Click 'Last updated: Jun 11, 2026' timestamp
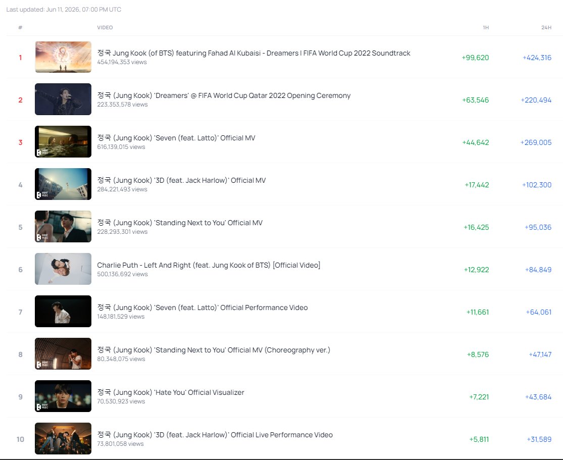Screen dimensions: 563x460 [x=64, y=9]
